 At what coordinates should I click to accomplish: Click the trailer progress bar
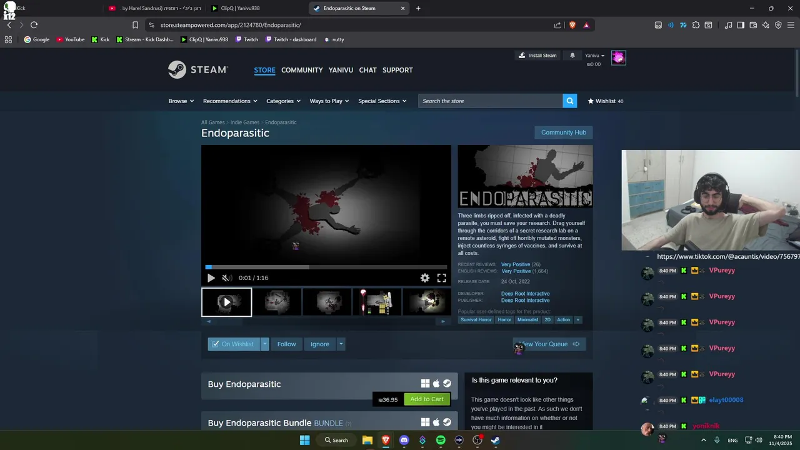(x=326, y=267)
